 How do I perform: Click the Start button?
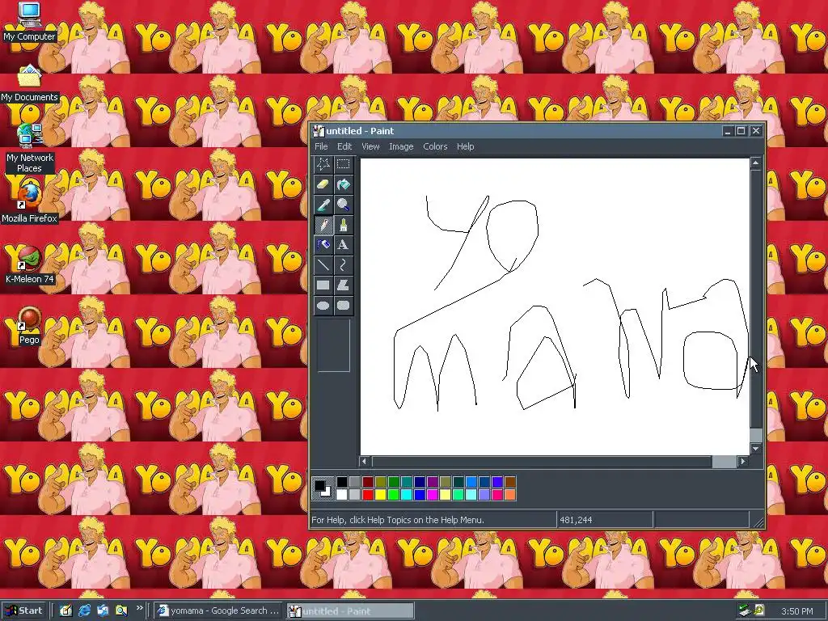point(25,610)
